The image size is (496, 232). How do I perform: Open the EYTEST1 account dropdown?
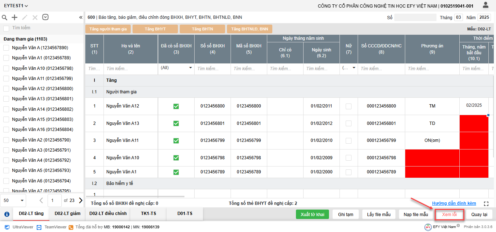pos(16,6)
